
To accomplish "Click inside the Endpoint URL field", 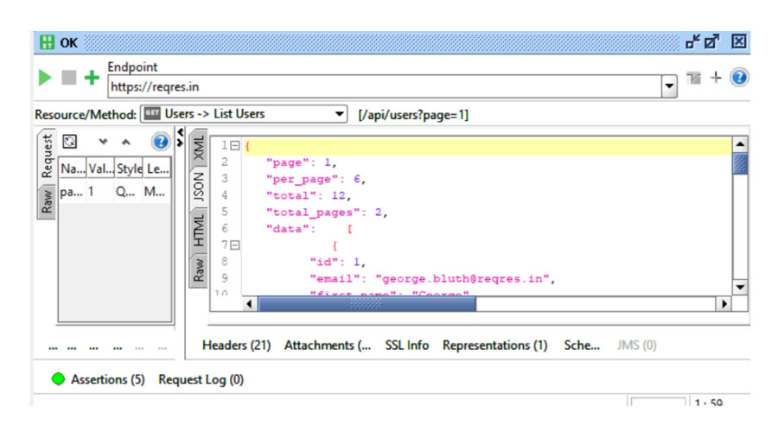I will 380,86.
